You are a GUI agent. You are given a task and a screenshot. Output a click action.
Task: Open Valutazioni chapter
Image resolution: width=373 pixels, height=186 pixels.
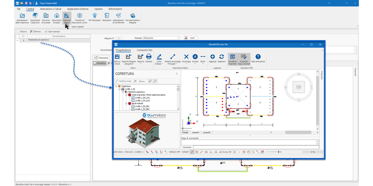pyautogui.click(x=107, y=17)
